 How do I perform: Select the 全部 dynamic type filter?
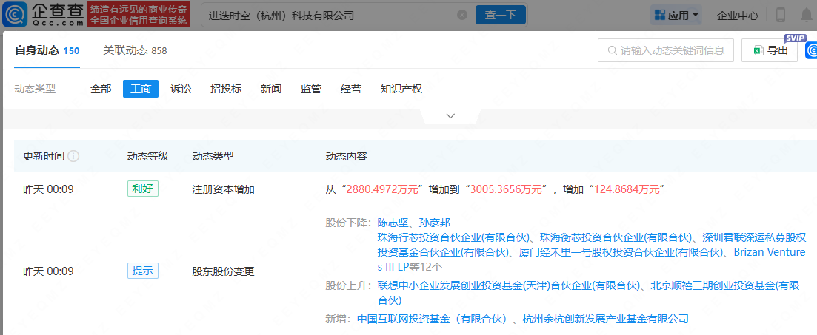(x=101, y=89)
